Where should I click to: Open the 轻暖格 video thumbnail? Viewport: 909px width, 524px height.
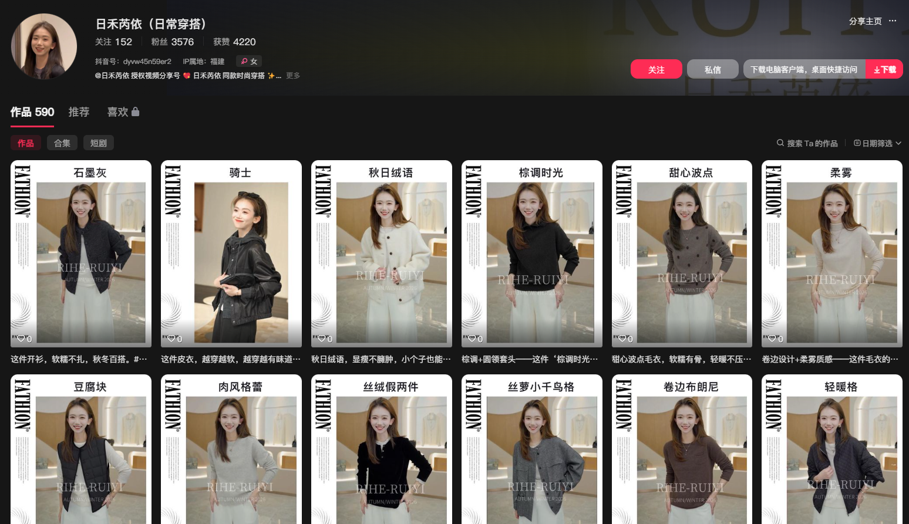click(832, 449)
